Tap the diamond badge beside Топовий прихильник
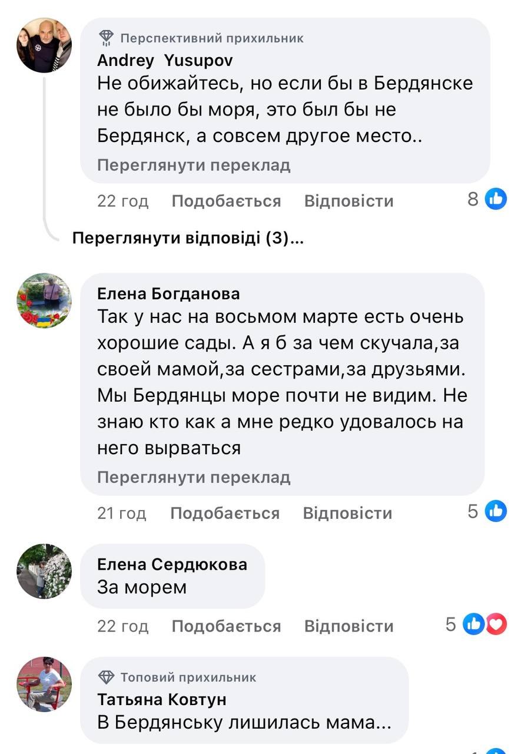This screenshot has width=518, height=754. 106,677
